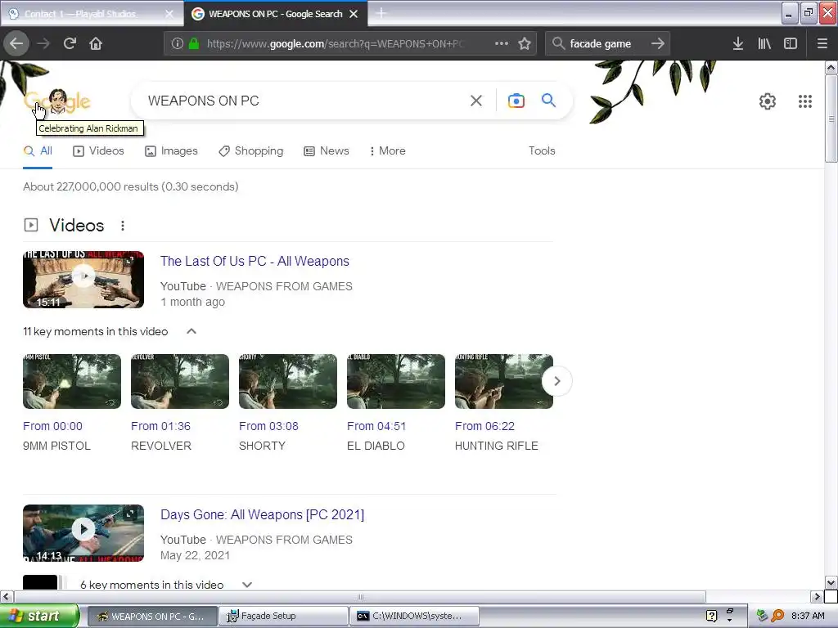Viewport: 838px width, 628px height.
Task: Go back with the browser Back arrow
Action: point(16,43)
